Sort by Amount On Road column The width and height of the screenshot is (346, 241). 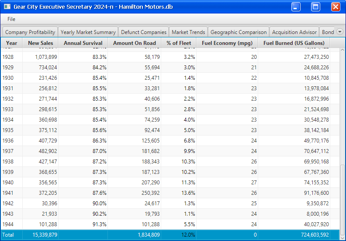point(135,43)
